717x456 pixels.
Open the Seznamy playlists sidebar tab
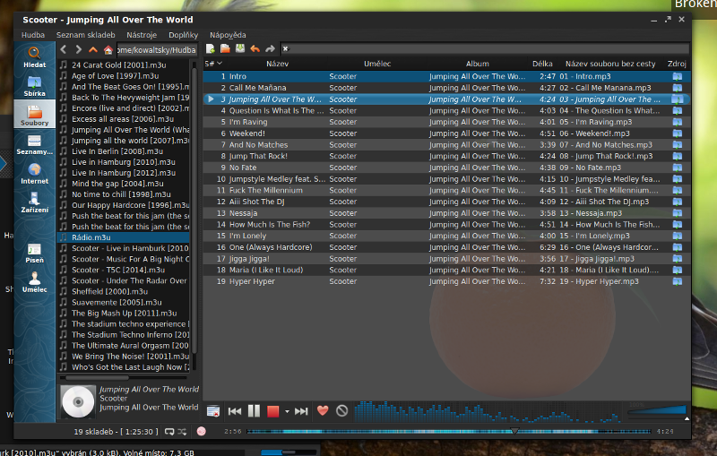pos(34,144)
